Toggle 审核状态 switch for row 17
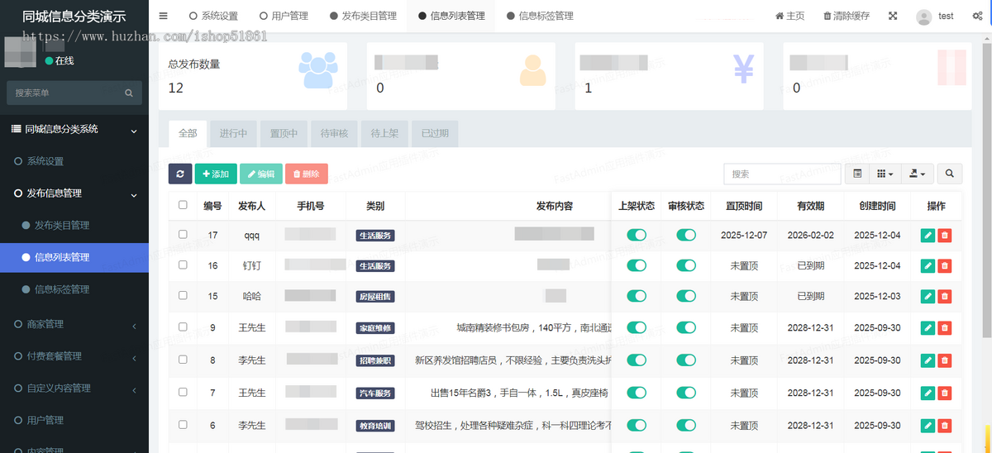 pos(686,236)
